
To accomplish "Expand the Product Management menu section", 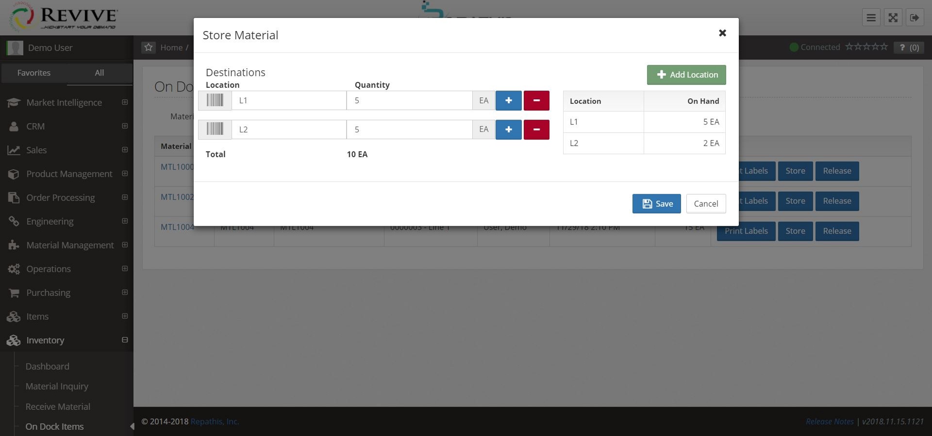I will click(125, 173).
